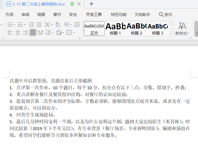The image size is (198, 152).
Task: Open the 文档助手 tab
Action: click(142, 15)
